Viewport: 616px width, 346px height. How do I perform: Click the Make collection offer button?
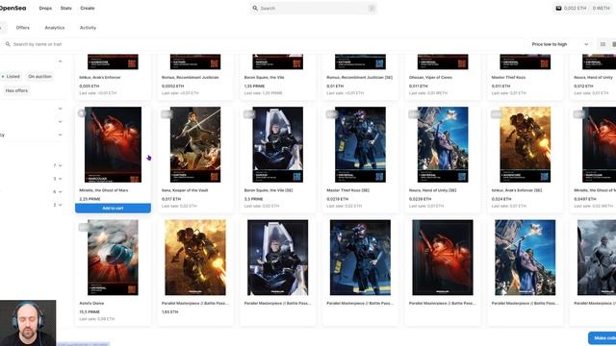(602, 337)
